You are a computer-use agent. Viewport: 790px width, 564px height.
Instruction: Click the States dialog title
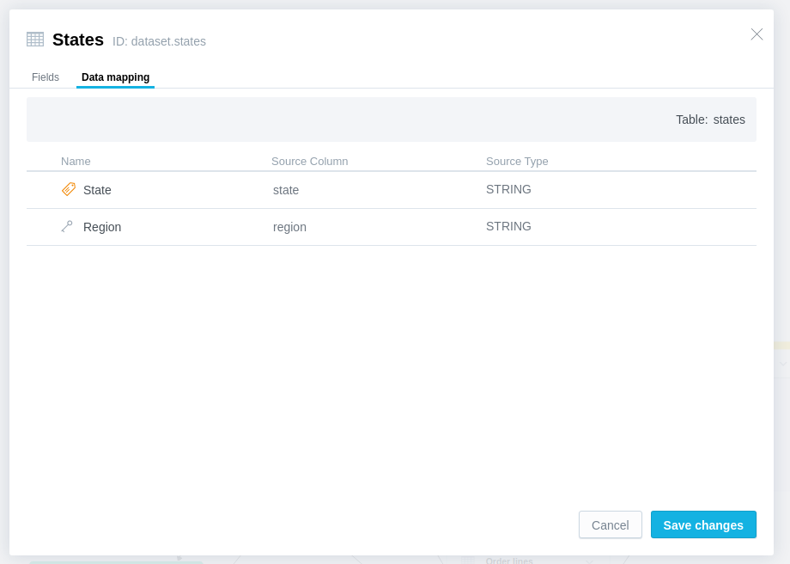(x=78, y=40)
